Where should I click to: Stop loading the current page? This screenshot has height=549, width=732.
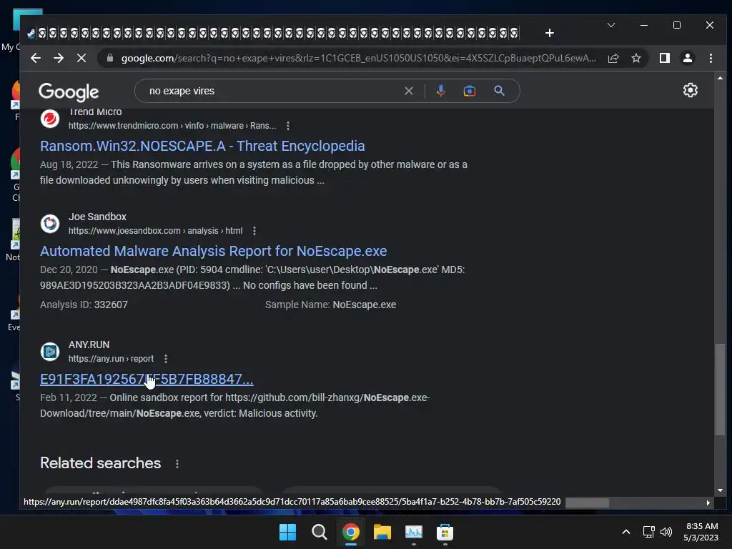[x=81, y=59]
